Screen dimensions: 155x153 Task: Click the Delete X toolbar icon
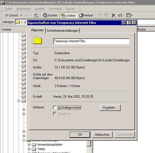(x=113, y=15)
